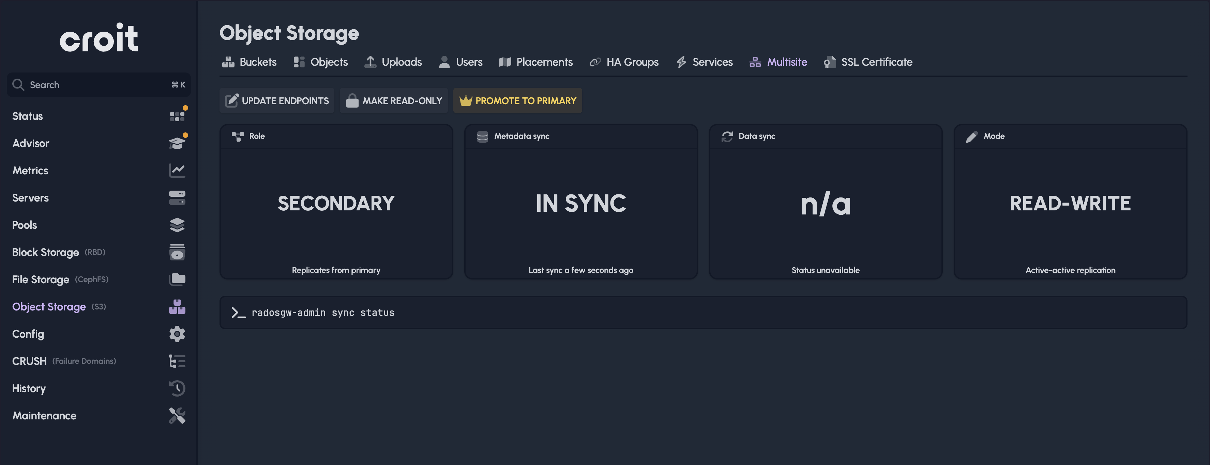Click the n/a data sync value
The height and width of the screenshot is (465, 1210).
point(826,204)
